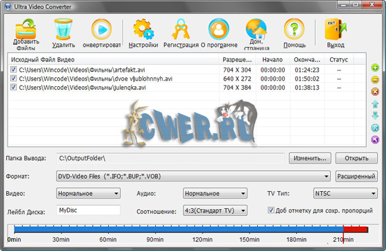Click the Папка Вывода path field
This screenshot has width=386, height=251.
click(x=170, y=159)
